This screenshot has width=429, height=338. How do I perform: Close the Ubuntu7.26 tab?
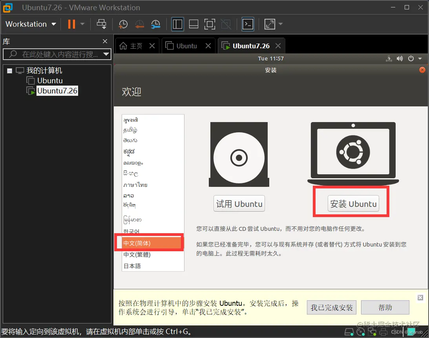278,46
